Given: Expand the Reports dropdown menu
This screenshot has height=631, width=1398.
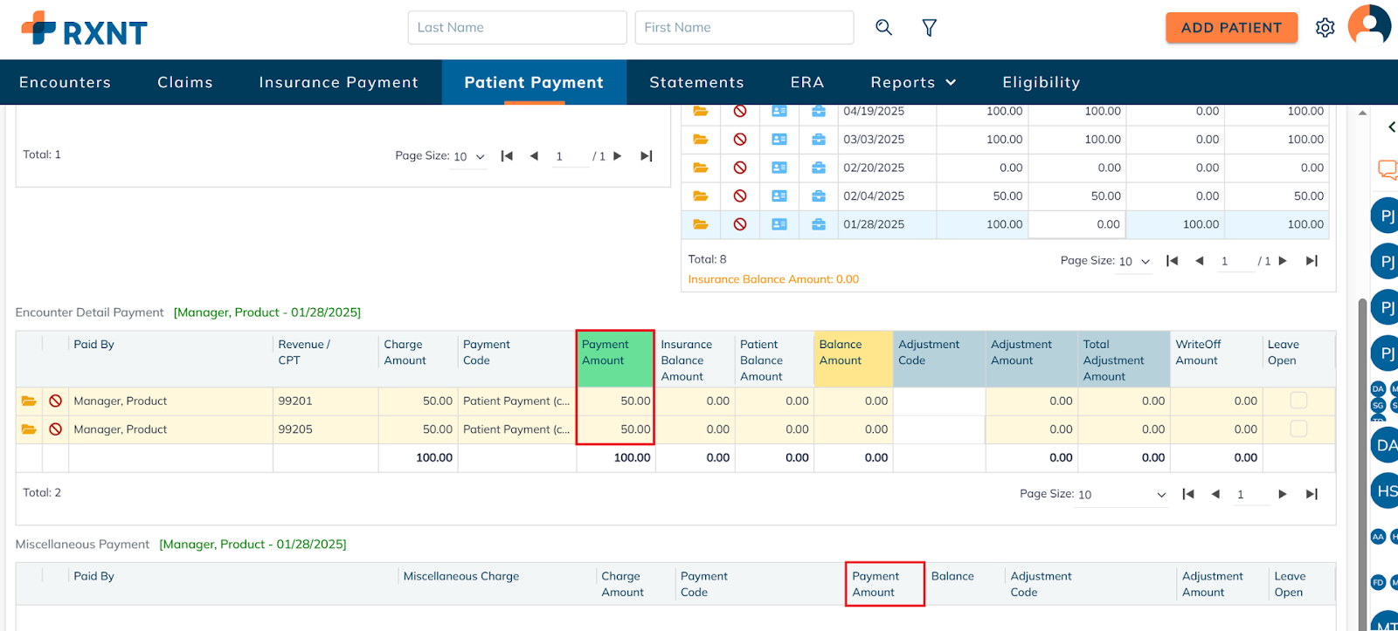Looking at the screenshot, I should click(913, 82).
